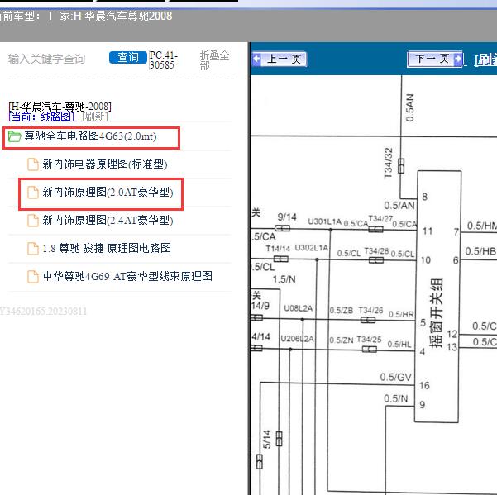Click document icon beside 新内饰原理图(2.4AT豪华型)

click(33, 221)
